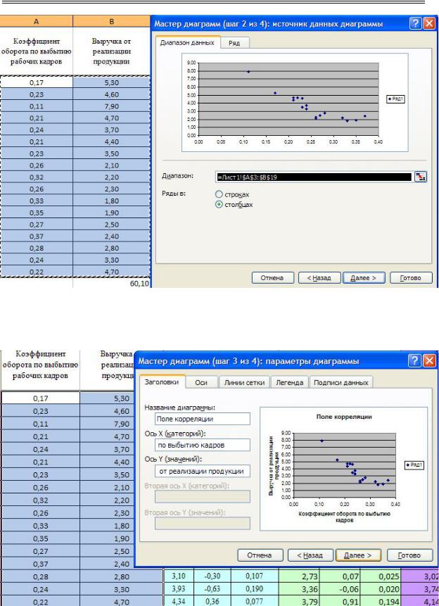
Task: Click cell with value '-0,63'
Action: click(212, 588)
